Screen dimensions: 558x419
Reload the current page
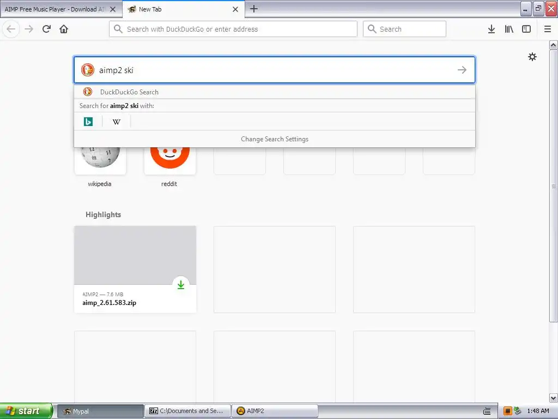[x=46, y=29]
